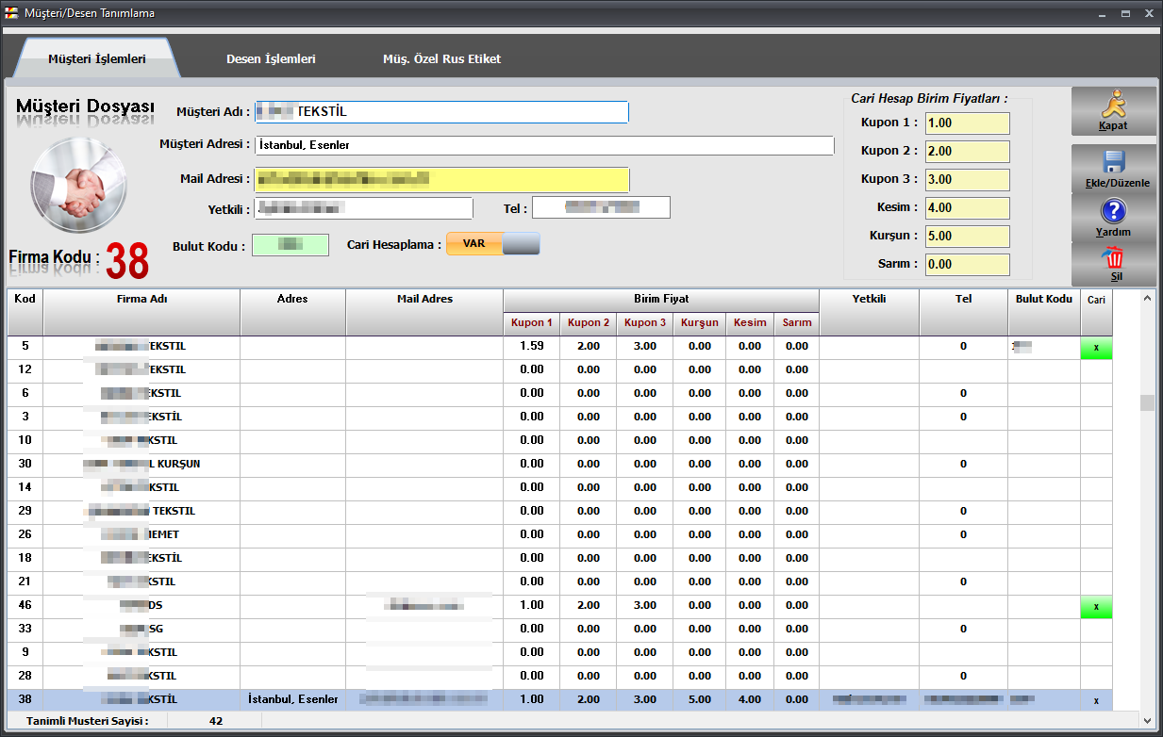Select the row with Kod 18
The height and width of the screenshot is (737, 1163).
[560, 559]
